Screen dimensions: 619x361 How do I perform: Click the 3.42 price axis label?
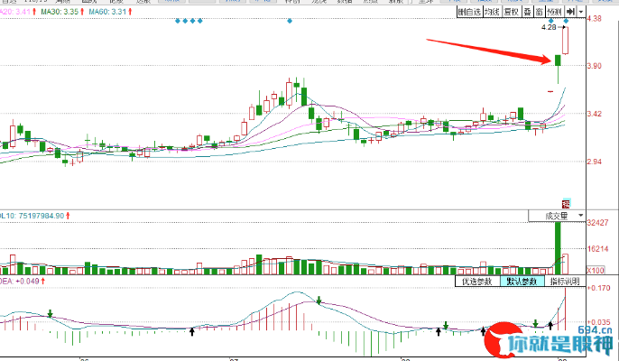[x=595, y=114]
